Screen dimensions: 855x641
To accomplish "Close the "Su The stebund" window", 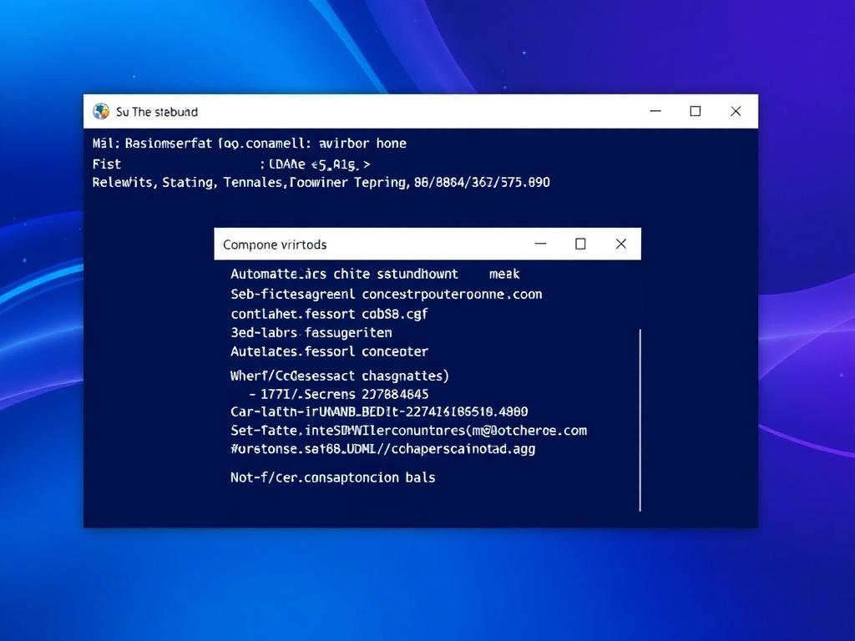I will [736, 111].
